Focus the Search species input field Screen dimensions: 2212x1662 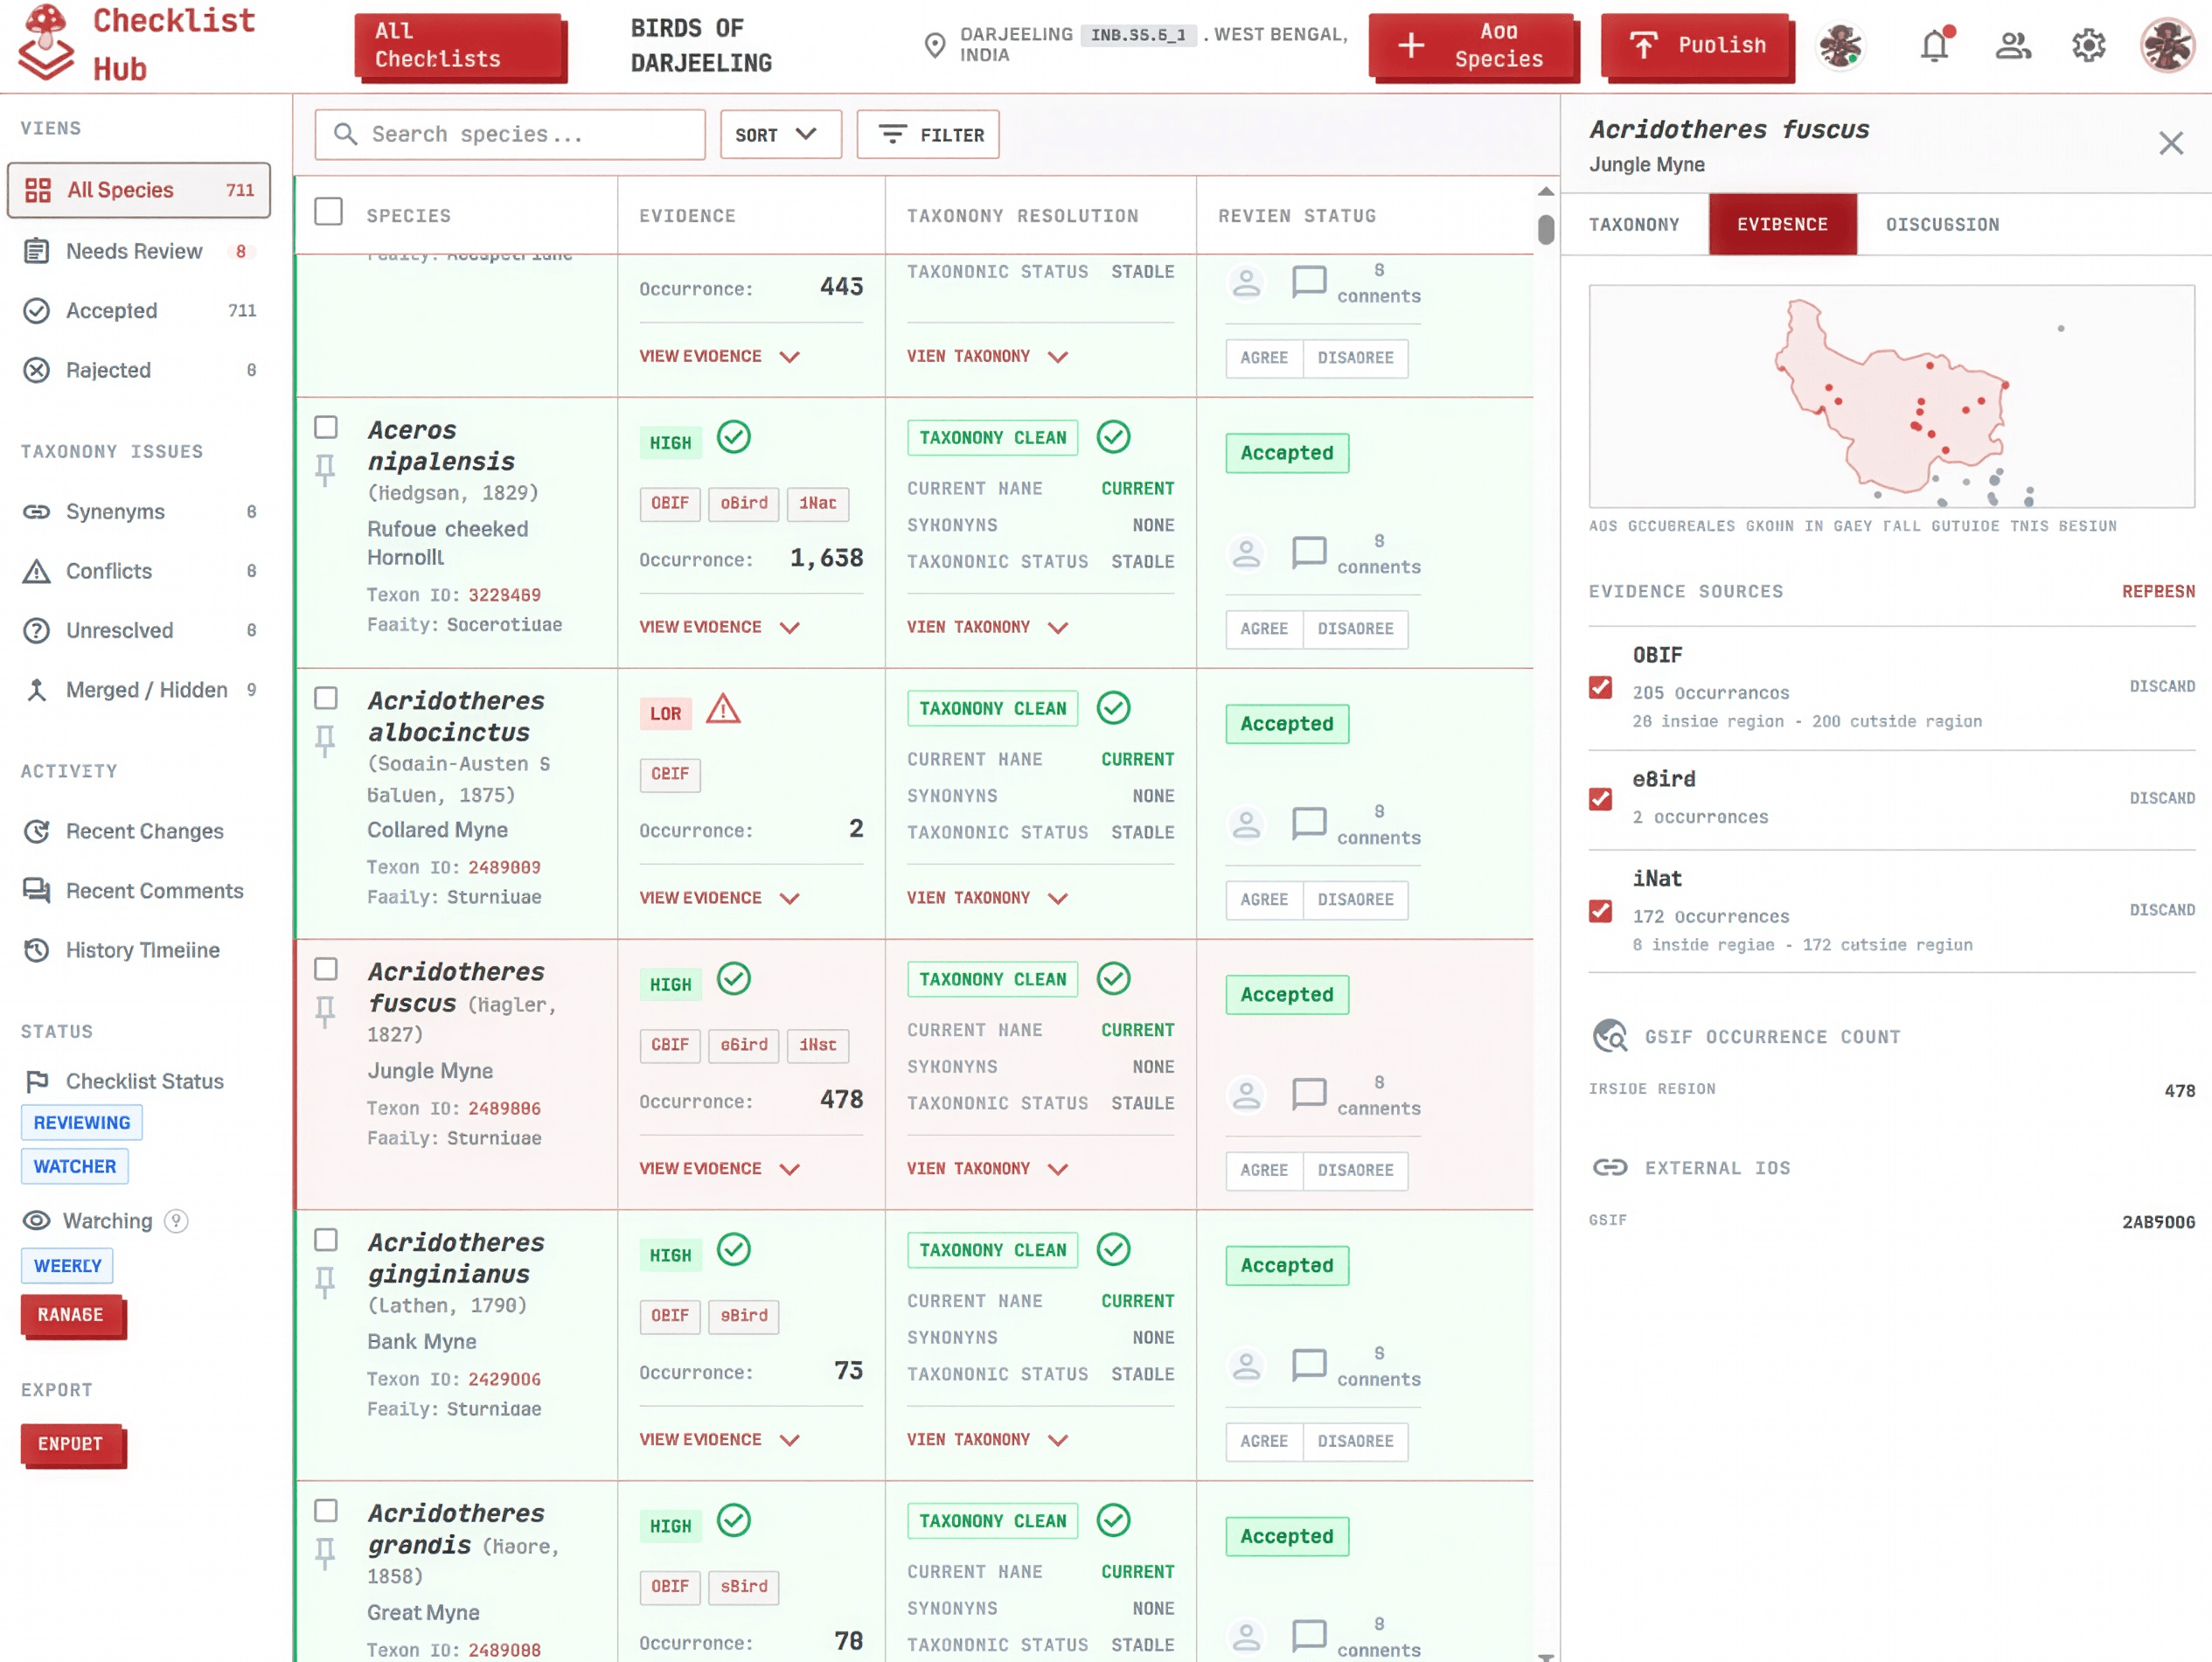click(510, 135)
